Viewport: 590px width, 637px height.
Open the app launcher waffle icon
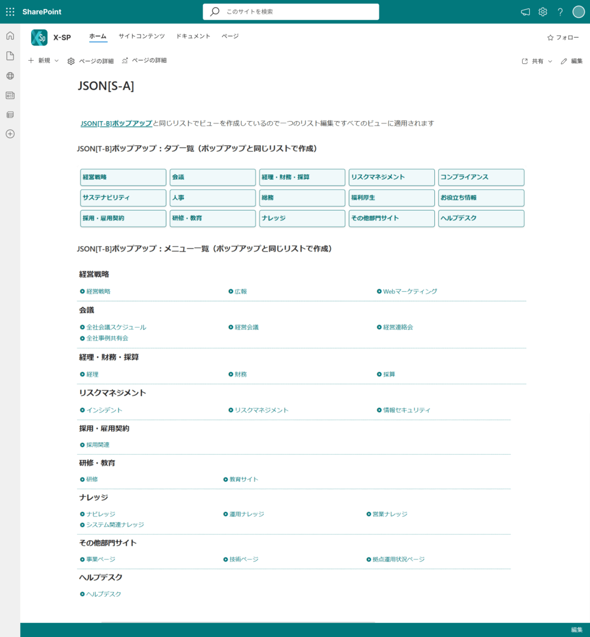[10, 12]
